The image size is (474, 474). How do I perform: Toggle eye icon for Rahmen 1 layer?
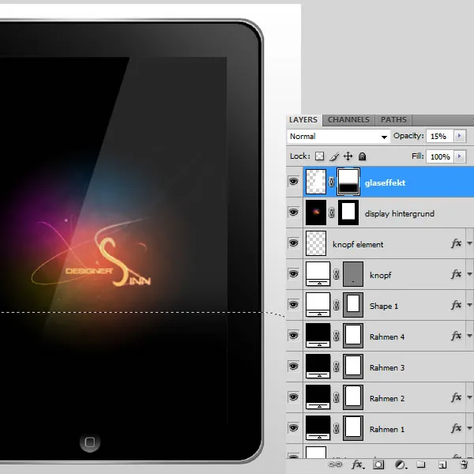coord(293,428)
